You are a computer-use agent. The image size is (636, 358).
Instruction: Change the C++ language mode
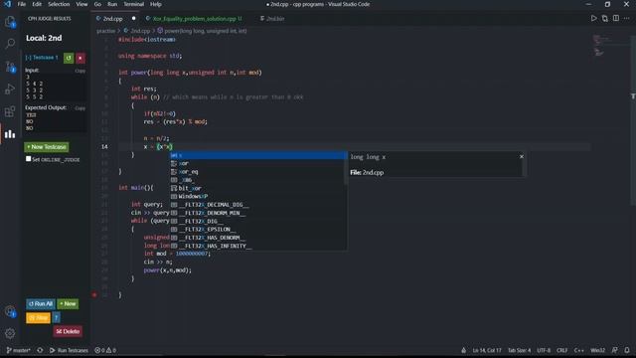pyautogui.click(x=578, y=350)
